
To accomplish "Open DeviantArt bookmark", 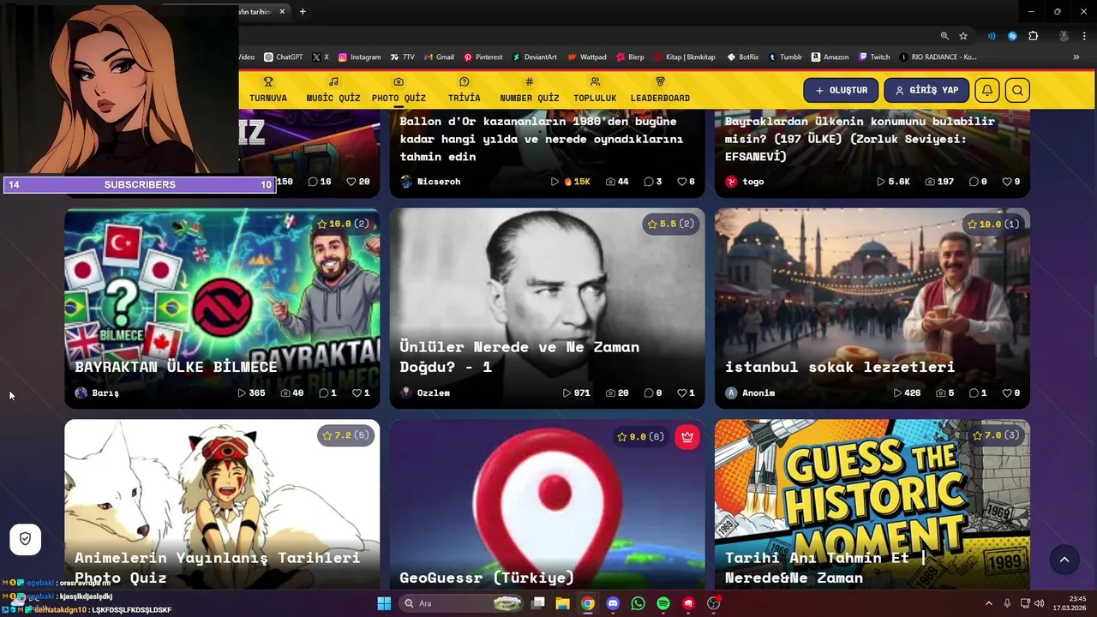I will tap(535, 57).
